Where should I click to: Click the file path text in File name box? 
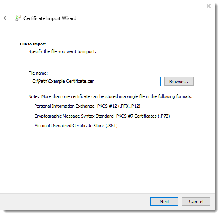coord(63,81)
